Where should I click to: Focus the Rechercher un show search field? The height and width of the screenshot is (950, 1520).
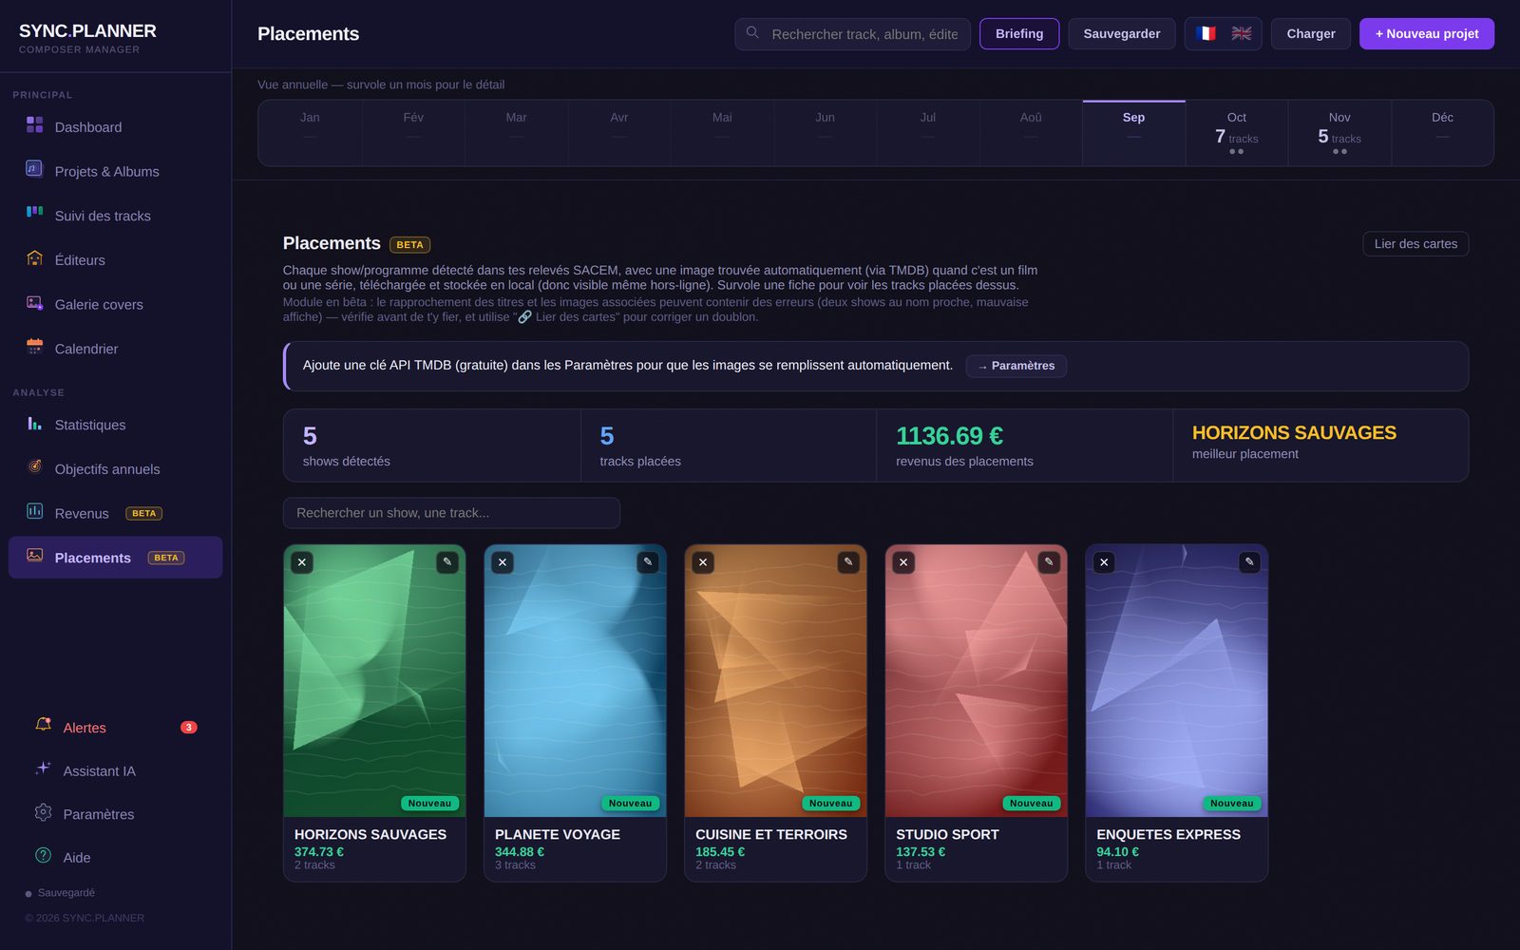click(x=451, y=513)
